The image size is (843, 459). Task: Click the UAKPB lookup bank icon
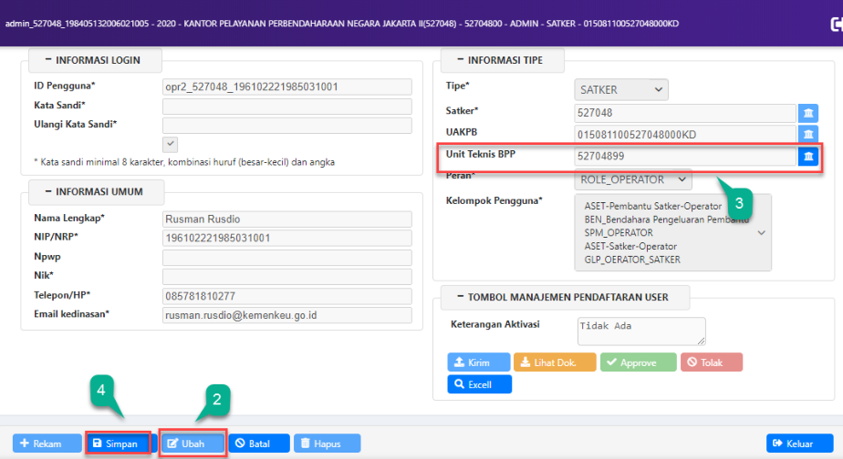pyautogui.click(x=808, y=135)
